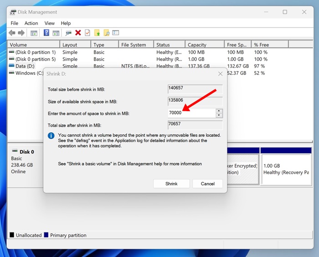Click the 100 MB capacity cell

[x=196, y=52]
